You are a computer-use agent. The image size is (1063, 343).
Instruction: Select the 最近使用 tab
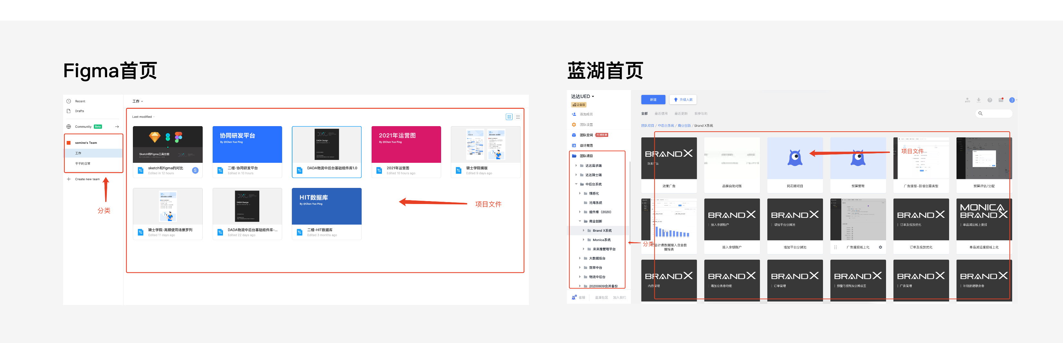click(661, 114)
